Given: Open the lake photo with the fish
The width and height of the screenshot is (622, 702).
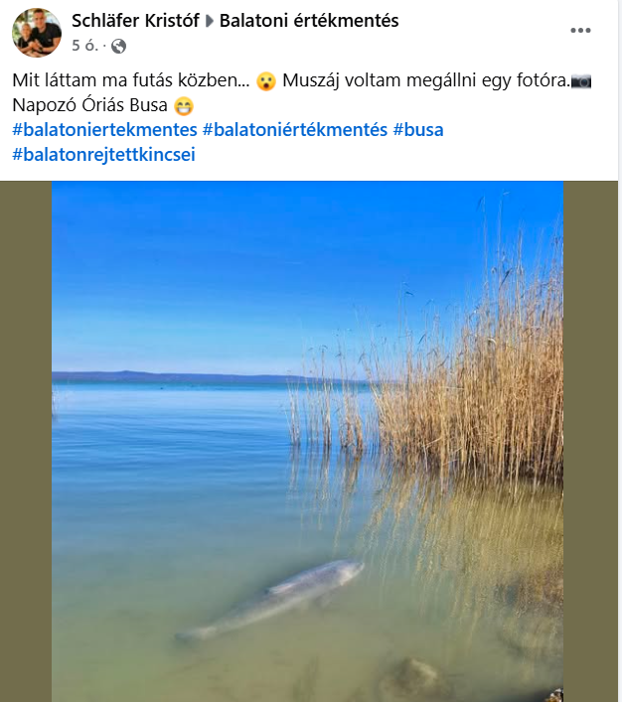Looking at the screenshot, I should pos(307,441).
